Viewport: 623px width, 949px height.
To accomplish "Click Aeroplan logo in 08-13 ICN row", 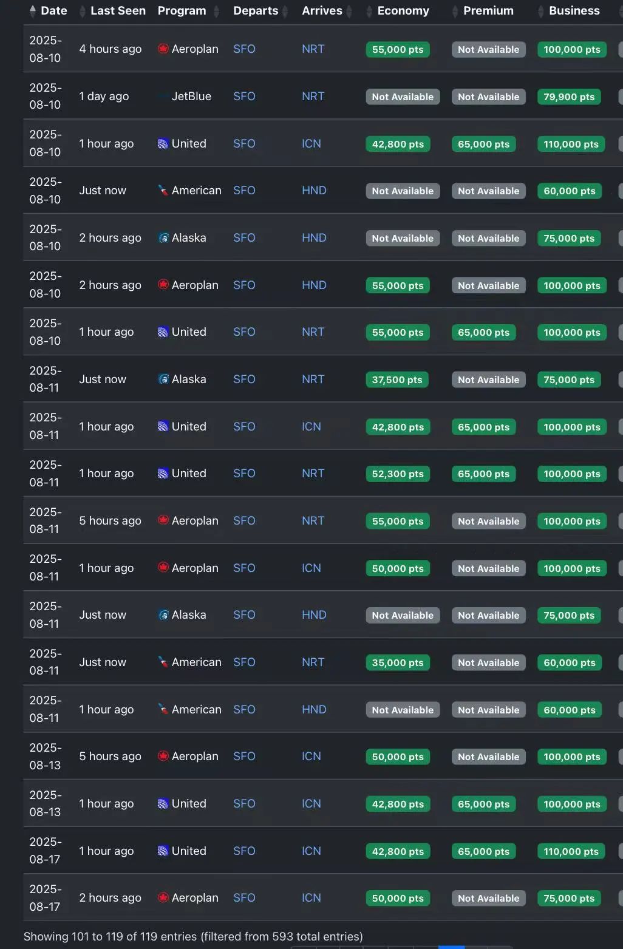I will click(163, 756).
